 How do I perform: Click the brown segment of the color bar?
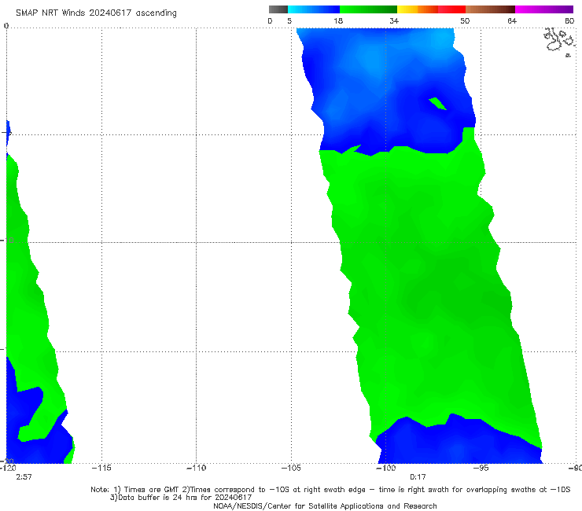(x=490, y=9)
